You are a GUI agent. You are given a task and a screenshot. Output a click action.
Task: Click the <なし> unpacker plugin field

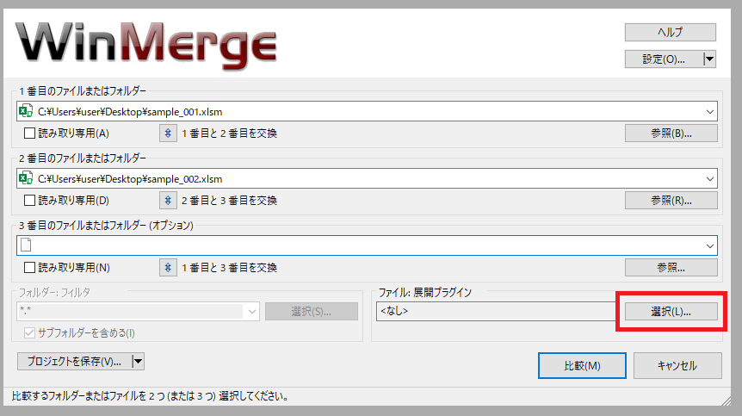tap(496, 312)
